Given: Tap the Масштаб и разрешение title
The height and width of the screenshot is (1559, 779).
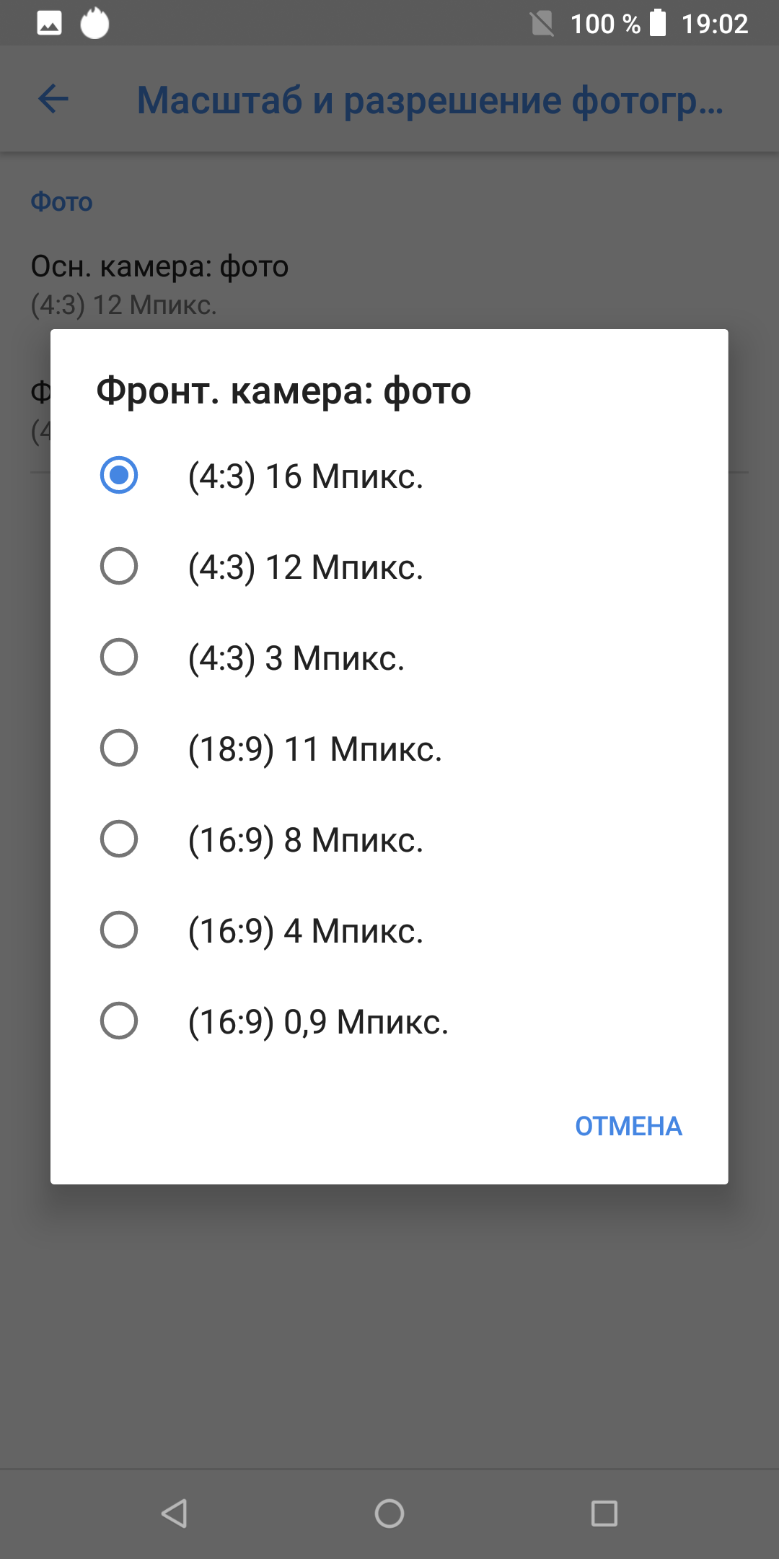Looking at the screenshot, I should [430, 100].
